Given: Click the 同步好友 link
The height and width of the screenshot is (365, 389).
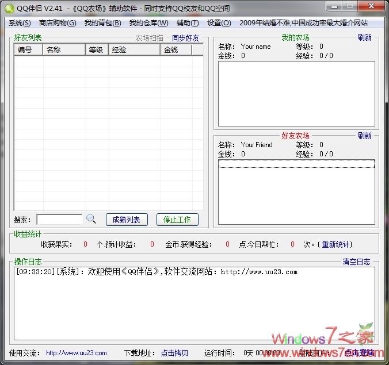Looking at the screenshot, I should [185, 39].
